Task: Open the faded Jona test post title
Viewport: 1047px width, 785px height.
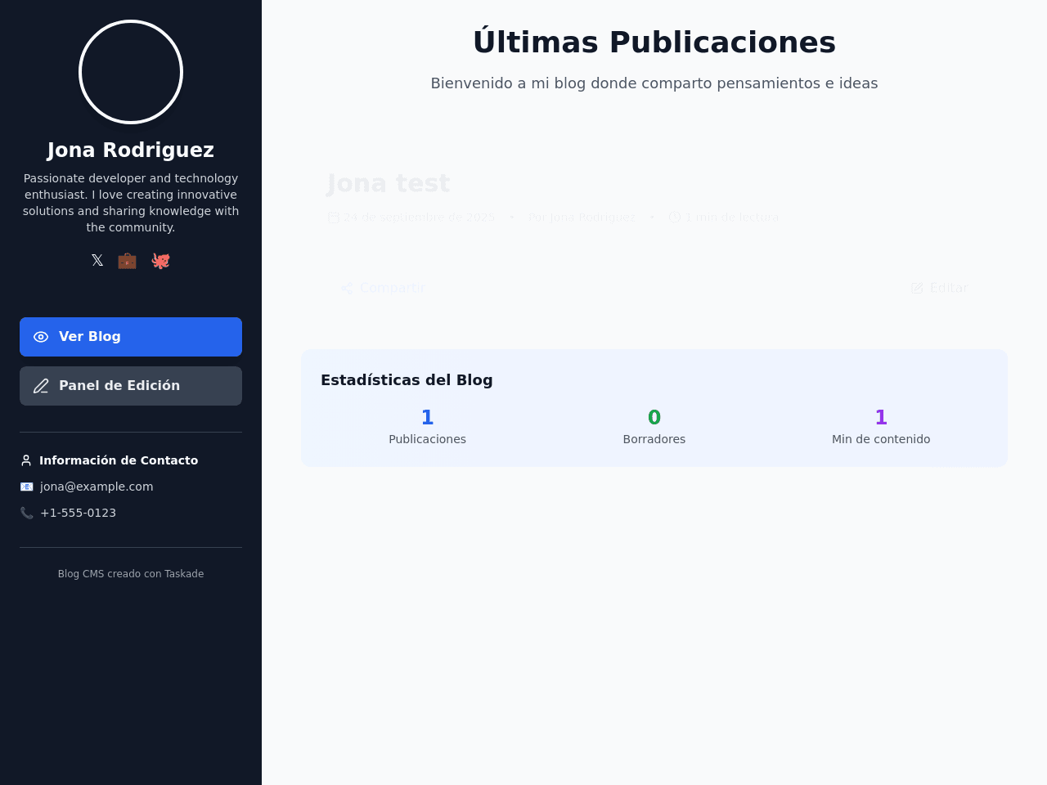Action: click(389, 183)
